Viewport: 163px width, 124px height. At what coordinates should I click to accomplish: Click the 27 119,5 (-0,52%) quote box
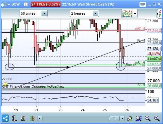click(45, 4)
